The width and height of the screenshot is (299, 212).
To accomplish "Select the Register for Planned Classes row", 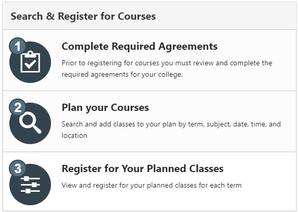I will click(150, 181).
